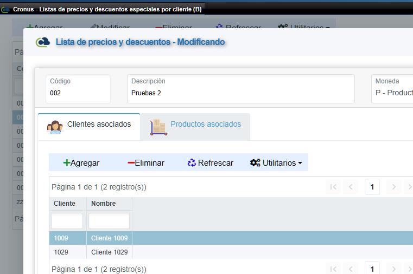Click the Utilitarios gears icon

[x=255, y=162]
